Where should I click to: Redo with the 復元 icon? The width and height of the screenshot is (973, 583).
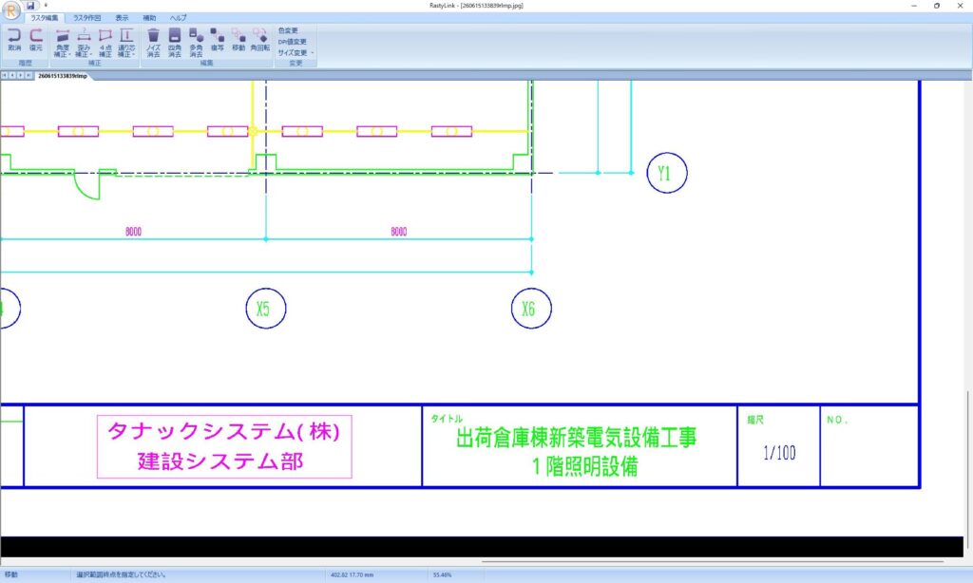tap(36, 40)
